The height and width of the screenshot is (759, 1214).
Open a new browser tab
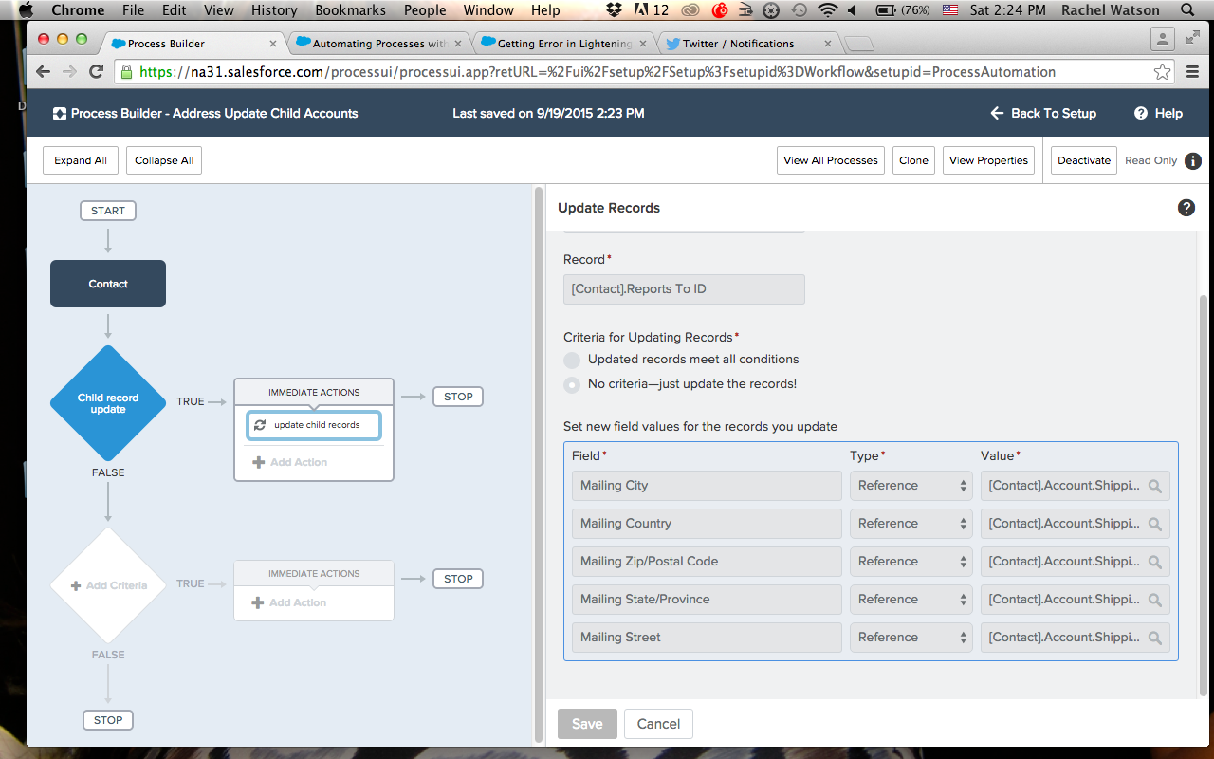(858, 45)
